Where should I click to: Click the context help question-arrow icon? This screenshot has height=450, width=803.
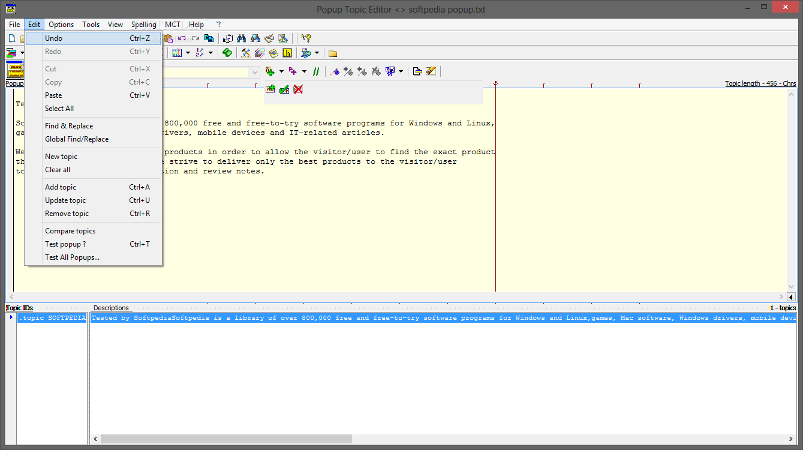tap(306, 38)
